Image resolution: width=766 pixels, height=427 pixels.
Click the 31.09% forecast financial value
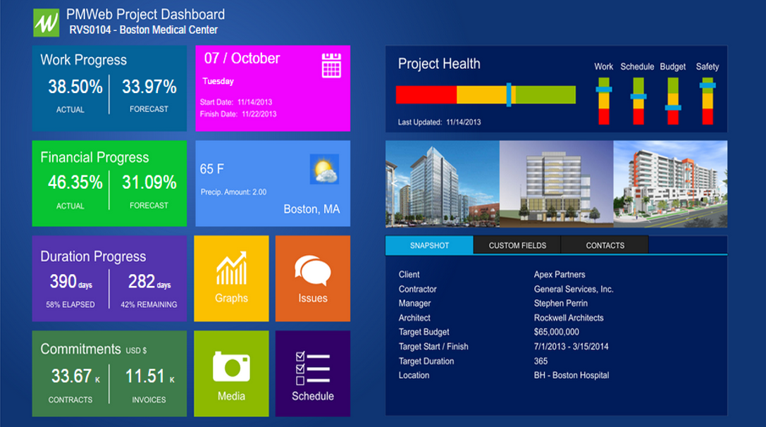click(149, 182)
